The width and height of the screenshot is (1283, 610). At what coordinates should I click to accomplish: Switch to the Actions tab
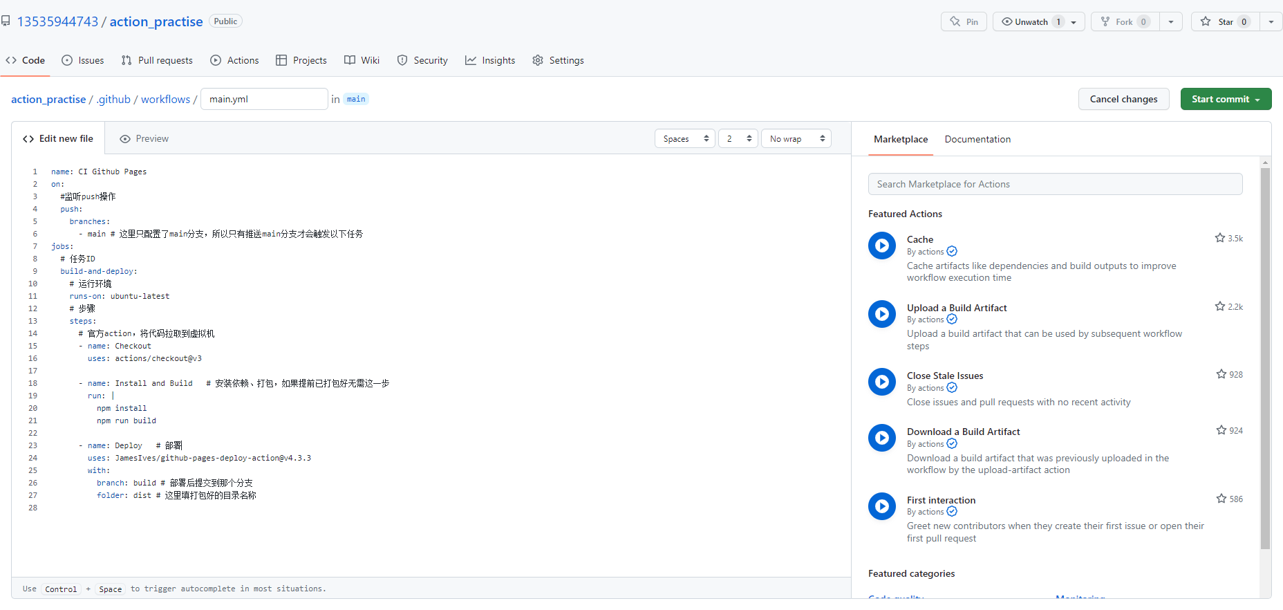click(x=234, y=60)
